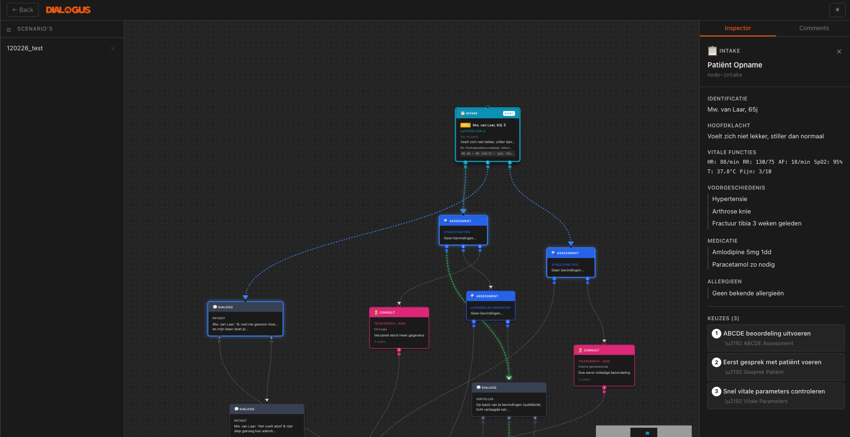Click the Dialogus logo
This screenshot has height=437, width=850.
pos(68,10)
